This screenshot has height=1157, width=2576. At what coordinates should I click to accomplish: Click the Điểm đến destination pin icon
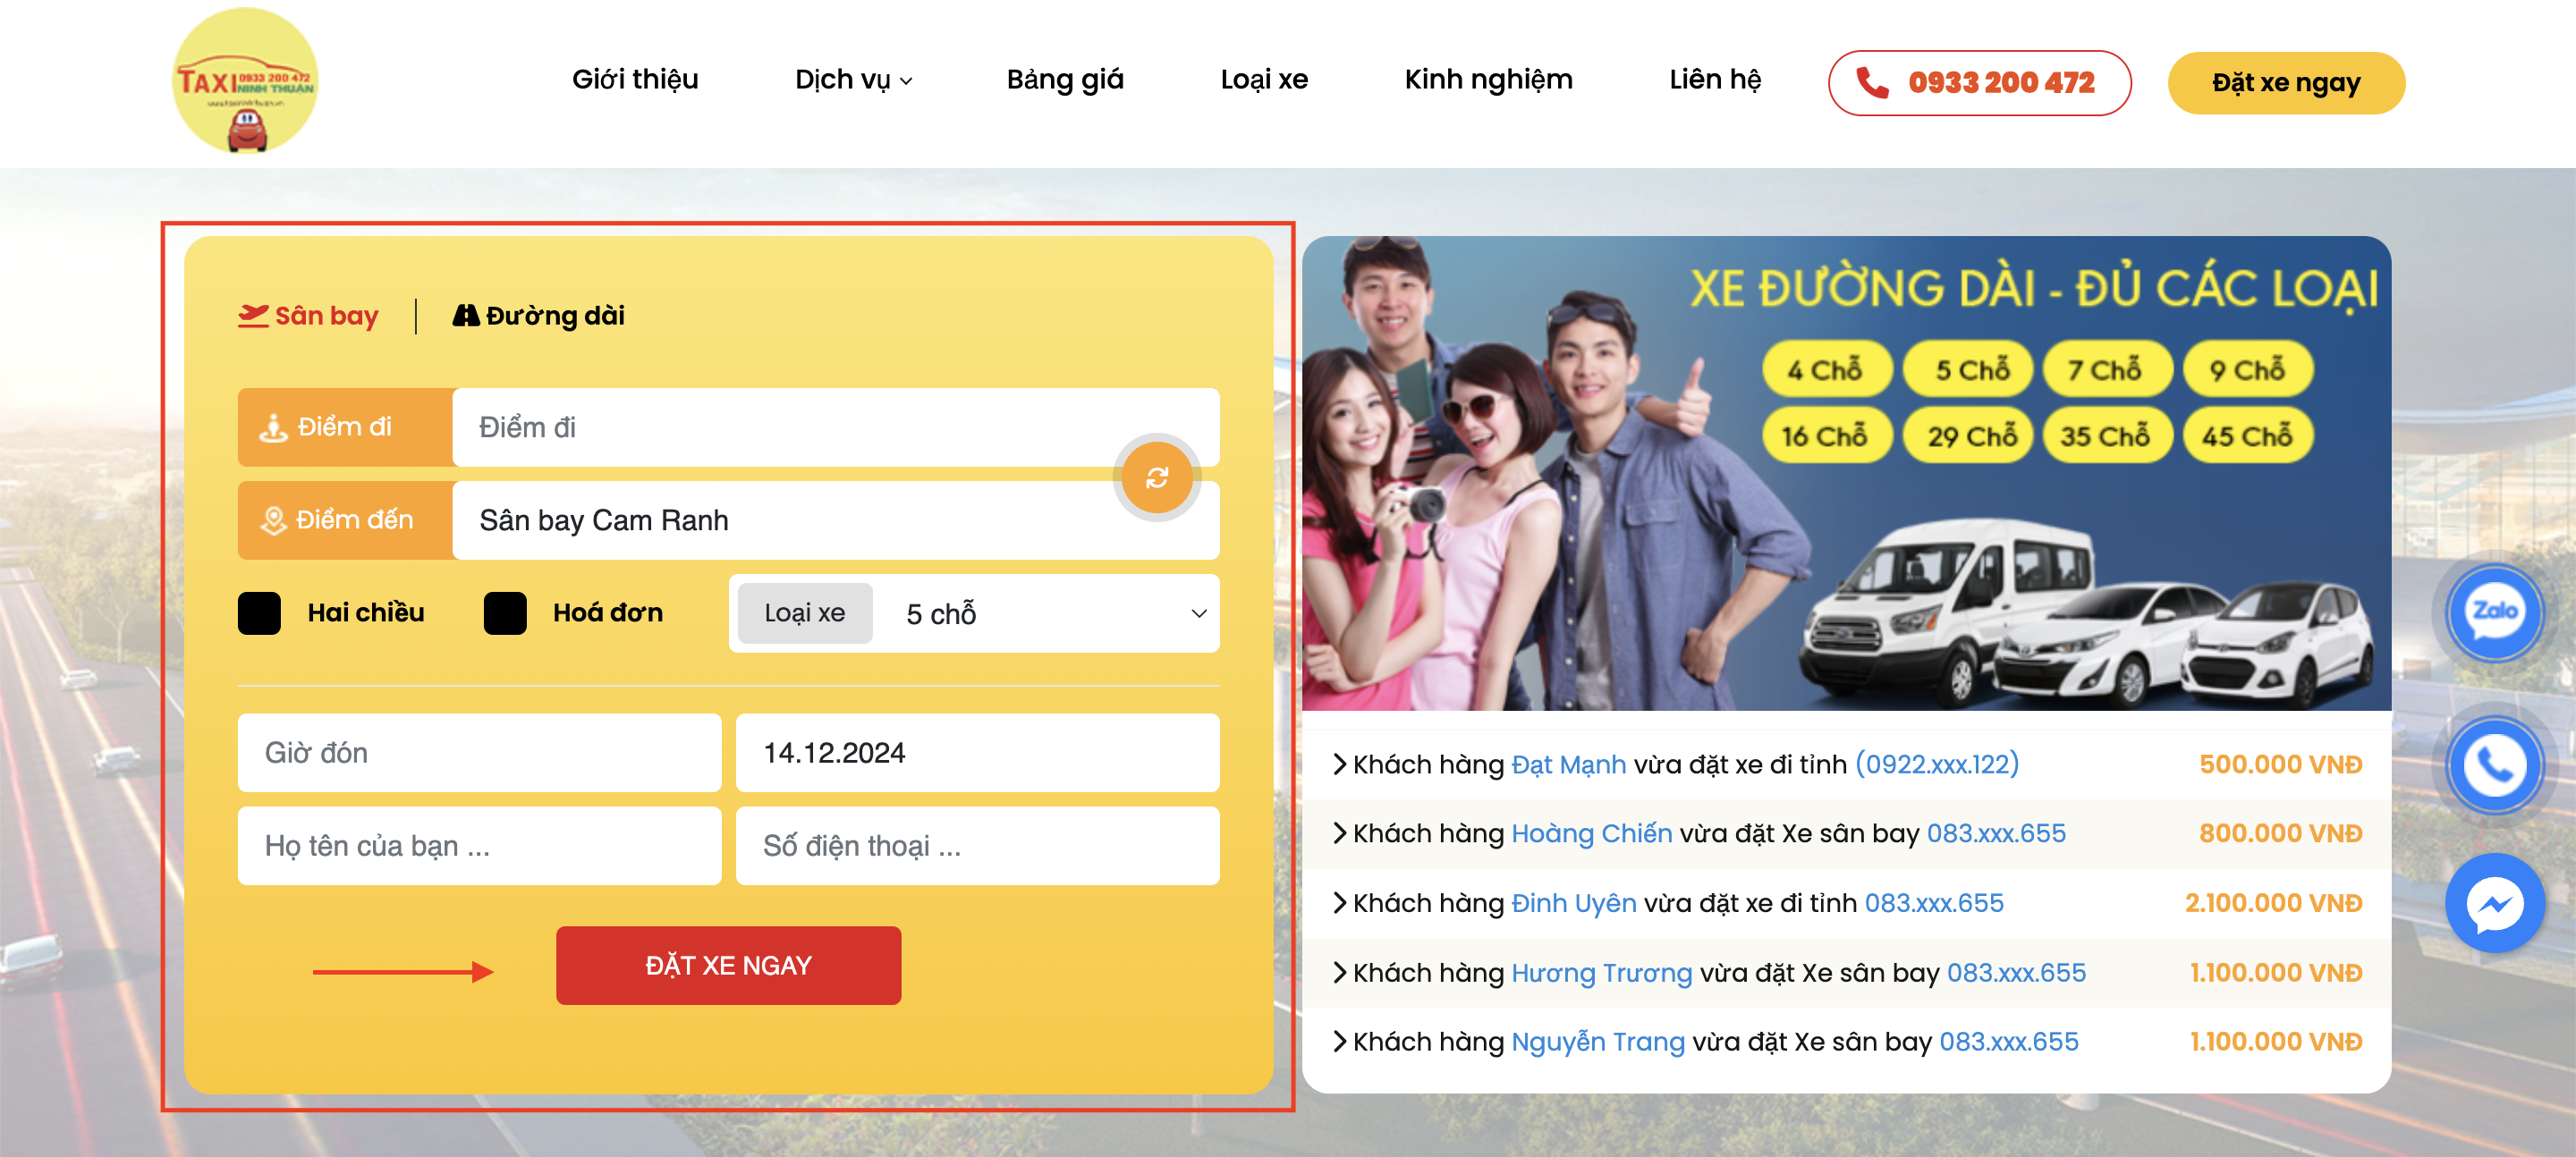(x=273, y=521)
